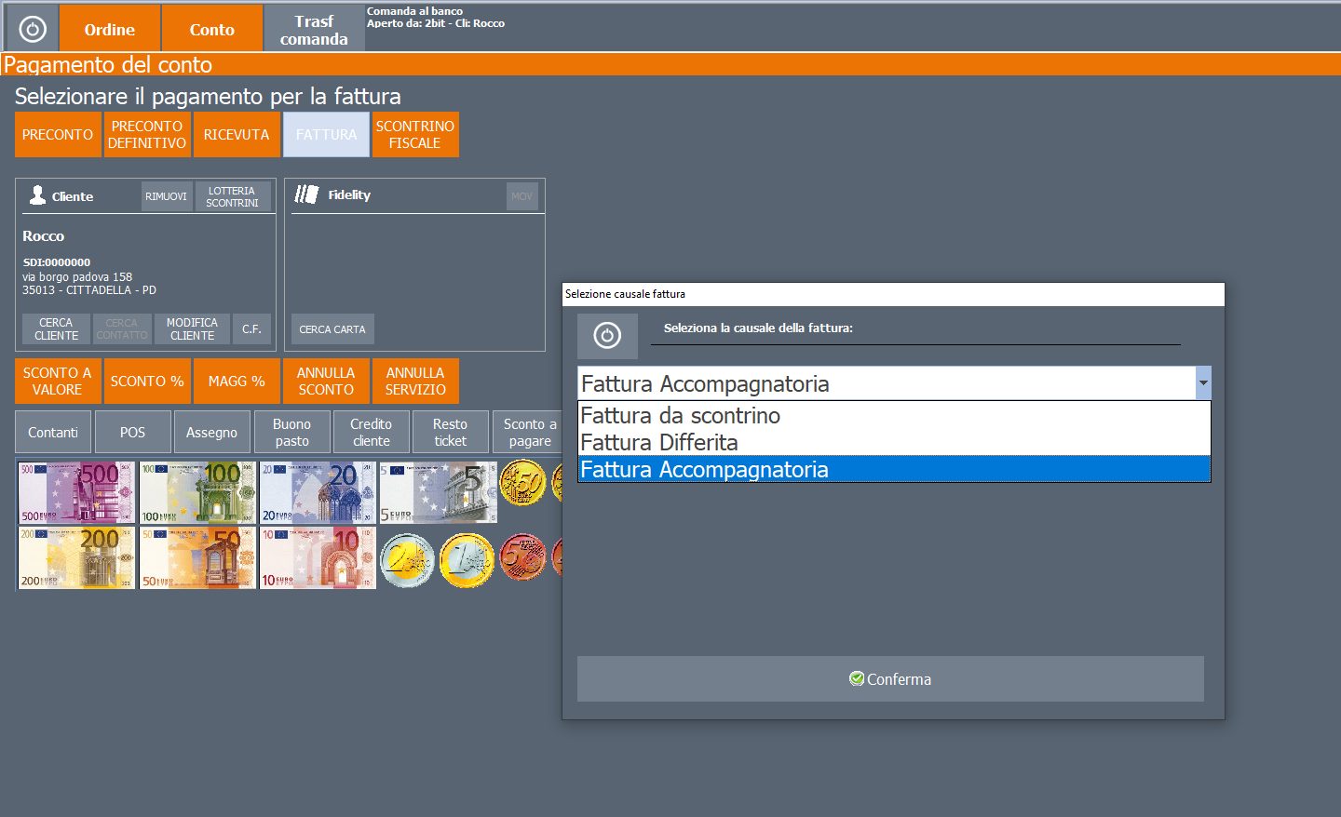Switch to the Conto tab

212,29
